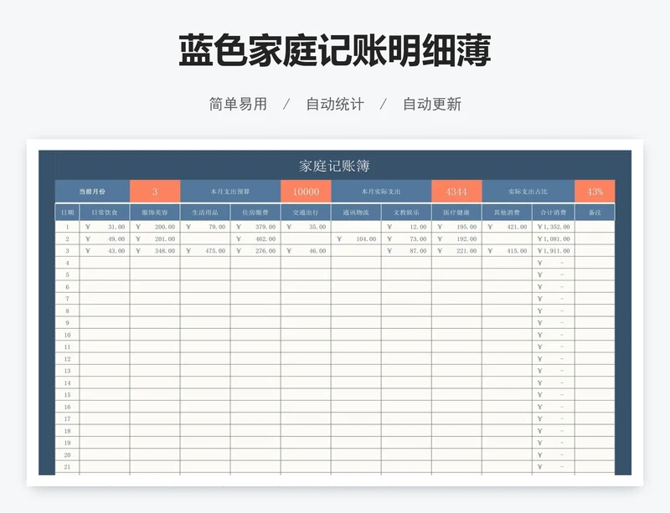This screenshot has width=670, height=513.
Task: Select the 实际支出占比 label cell
Action: pyautogui.click(x=528, y=192)
